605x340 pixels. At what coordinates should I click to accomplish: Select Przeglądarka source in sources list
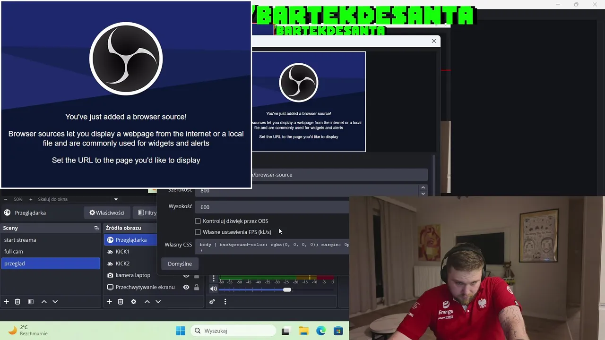click(130, 240)
